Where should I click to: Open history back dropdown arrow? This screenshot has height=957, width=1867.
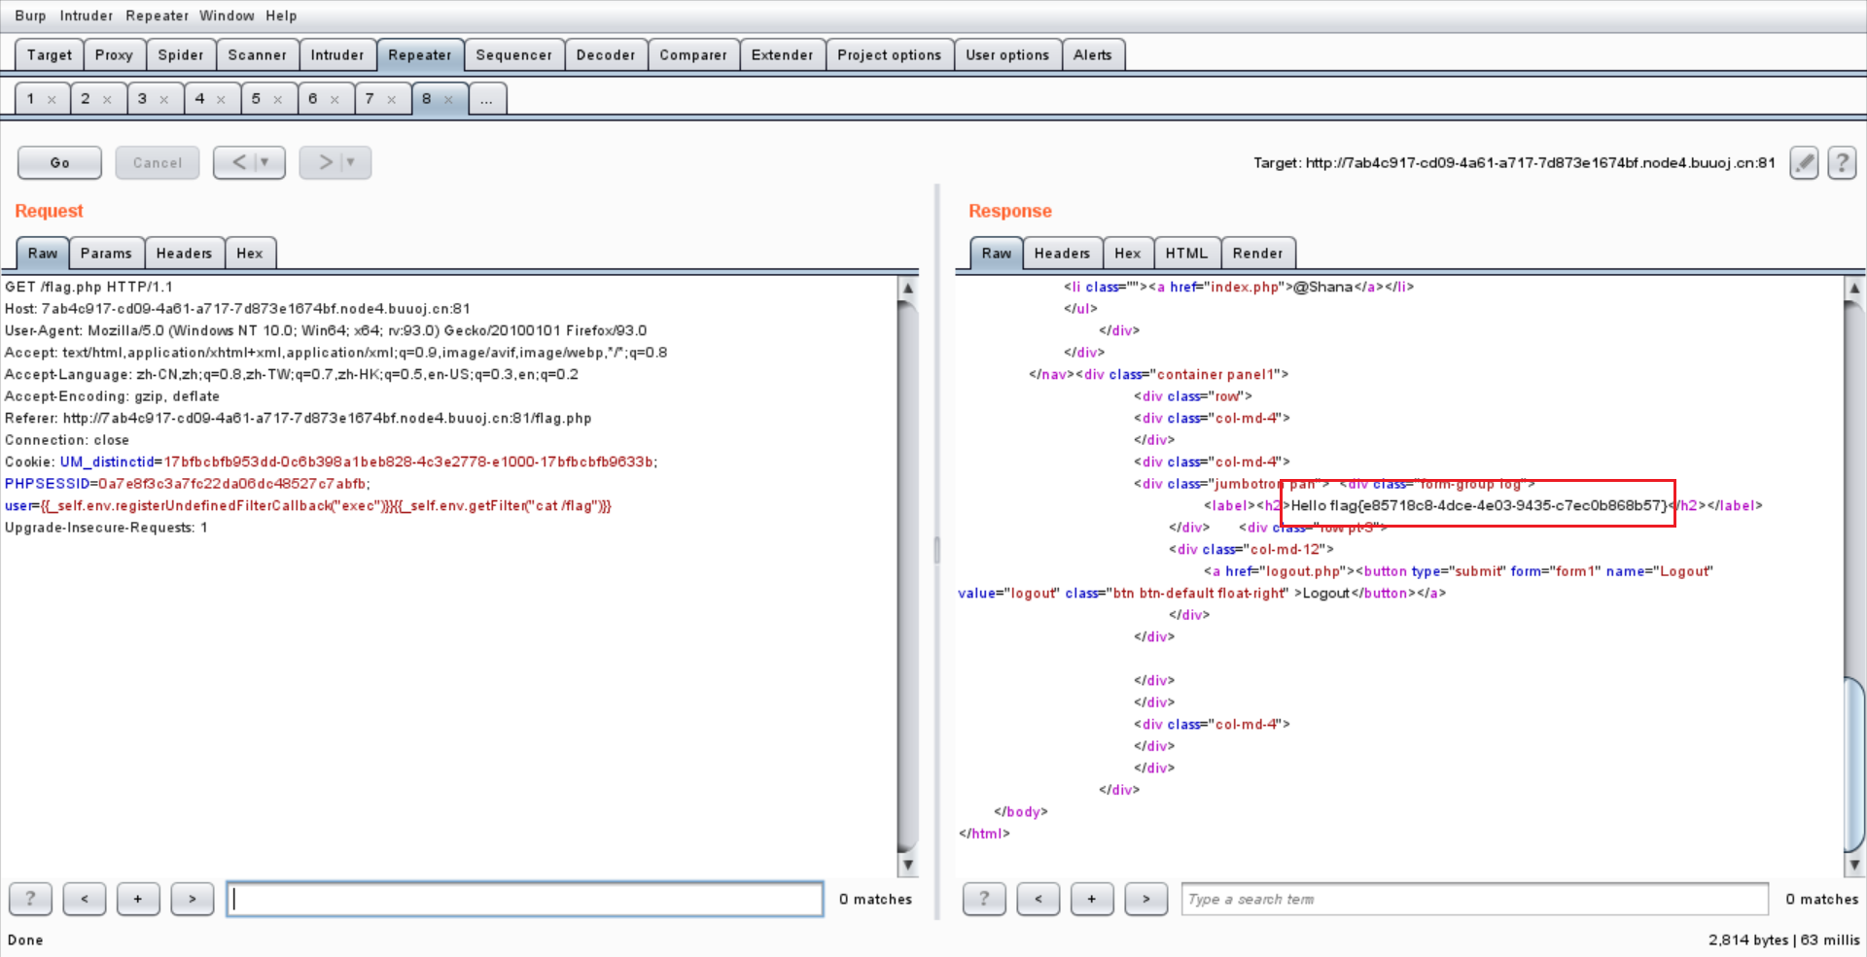[x=264, y=163]
